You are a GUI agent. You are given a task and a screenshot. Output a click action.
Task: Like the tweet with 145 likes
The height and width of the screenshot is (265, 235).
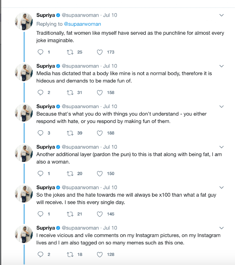[100, 214]
